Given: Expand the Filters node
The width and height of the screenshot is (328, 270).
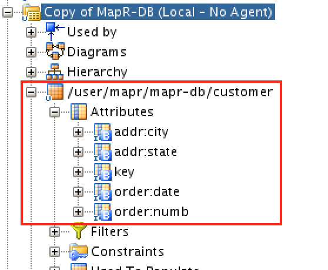Looking at the screenshot, I should tap(55, 232).
